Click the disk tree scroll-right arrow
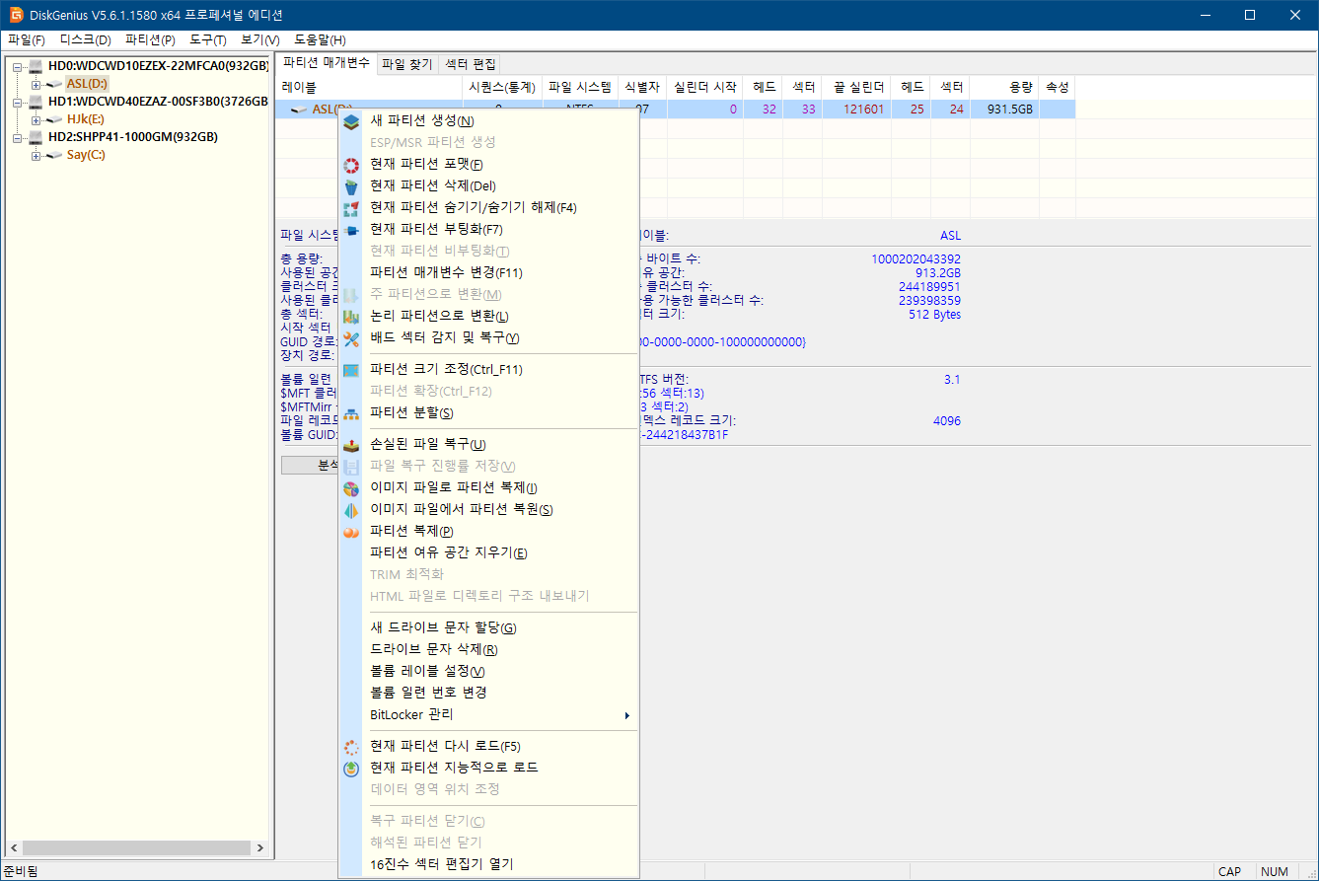The width and height of the screenshot is (1319, 881). (260, 848)
